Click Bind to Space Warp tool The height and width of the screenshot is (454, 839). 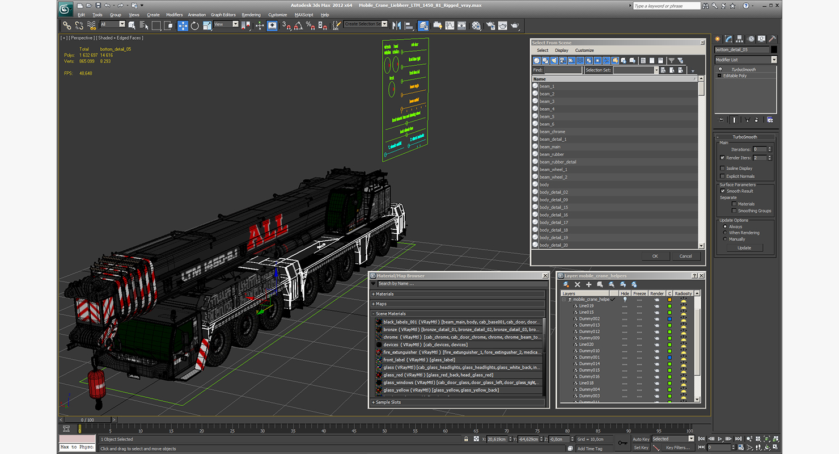click(x=91, y=26)
